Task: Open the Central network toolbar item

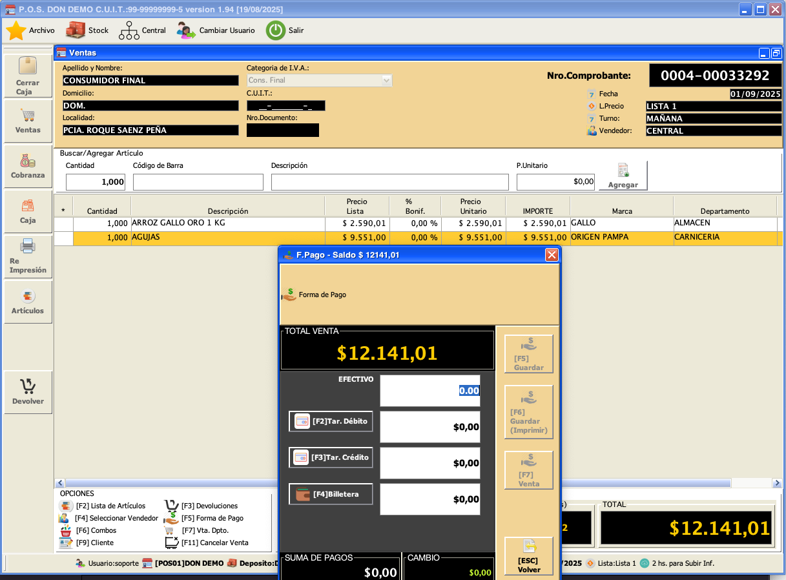Action: tap(129, 30)
